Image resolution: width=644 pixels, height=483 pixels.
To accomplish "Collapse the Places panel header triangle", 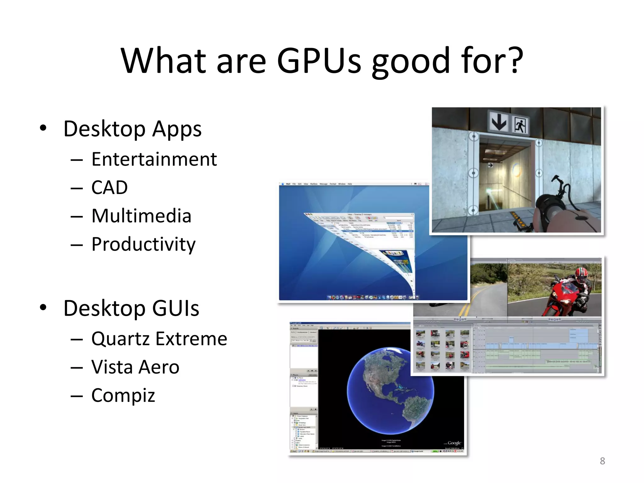I will pyautogui.click(x=291, y=375).
